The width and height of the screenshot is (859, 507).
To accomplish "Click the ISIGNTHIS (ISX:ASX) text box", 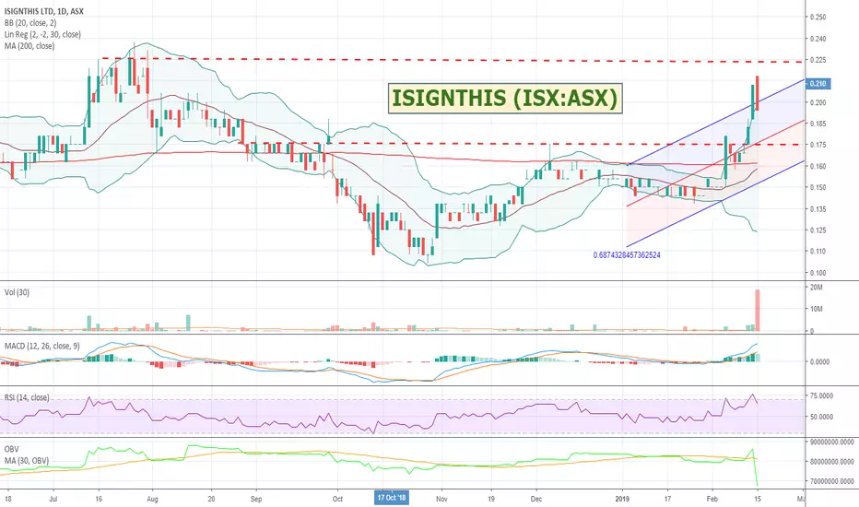I will tap(505, 98).
